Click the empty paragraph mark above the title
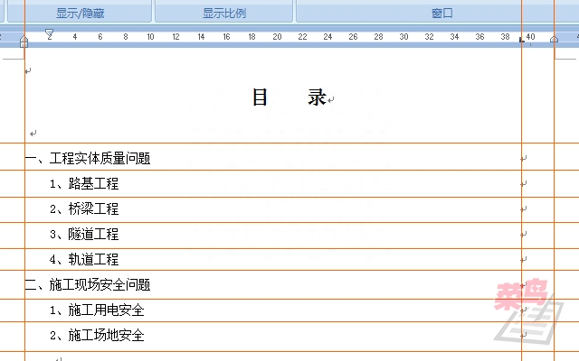This screenshot has width=579, height=361. point(28,70)
